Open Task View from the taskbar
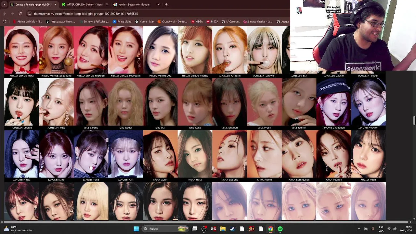 tap(194, 229)
